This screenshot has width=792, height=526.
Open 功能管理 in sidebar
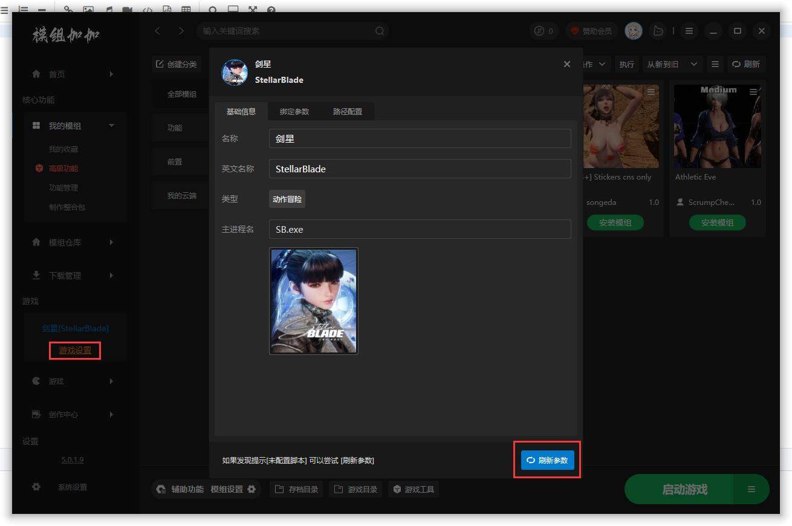pos(63,187)
